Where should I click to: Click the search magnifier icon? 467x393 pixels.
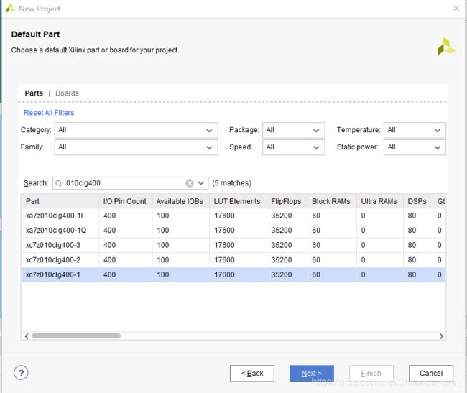click(59, 183)
